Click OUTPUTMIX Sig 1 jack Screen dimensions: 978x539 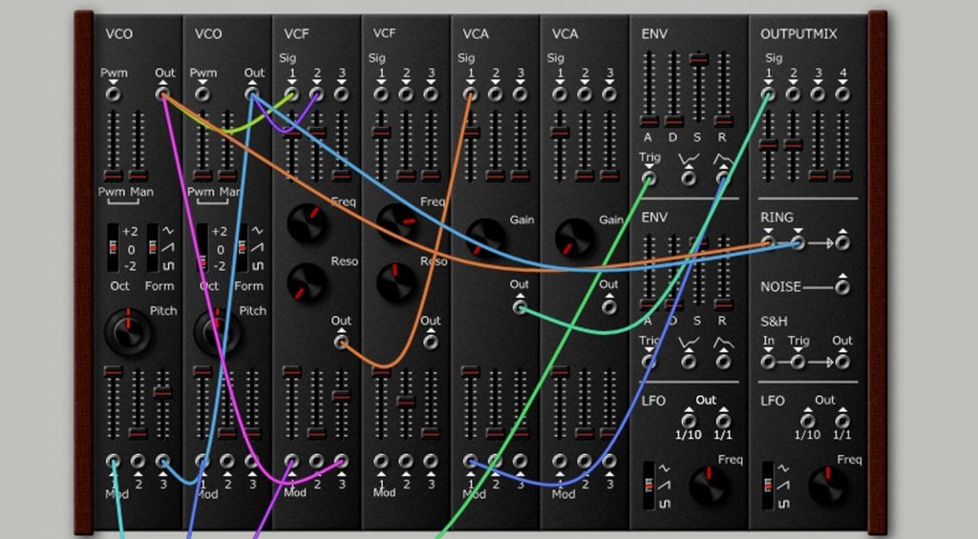[x=768, y=94]
